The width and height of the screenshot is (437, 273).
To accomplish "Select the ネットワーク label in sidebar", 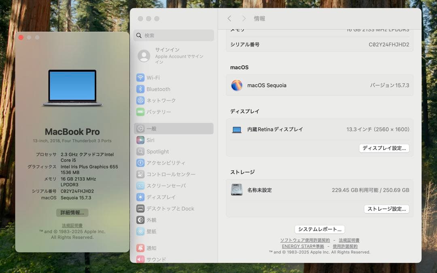I will tap(161, 100).
